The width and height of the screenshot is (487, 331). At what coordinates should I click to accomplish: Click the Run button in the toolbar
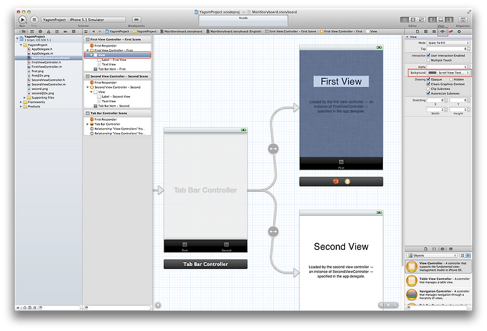22,20
